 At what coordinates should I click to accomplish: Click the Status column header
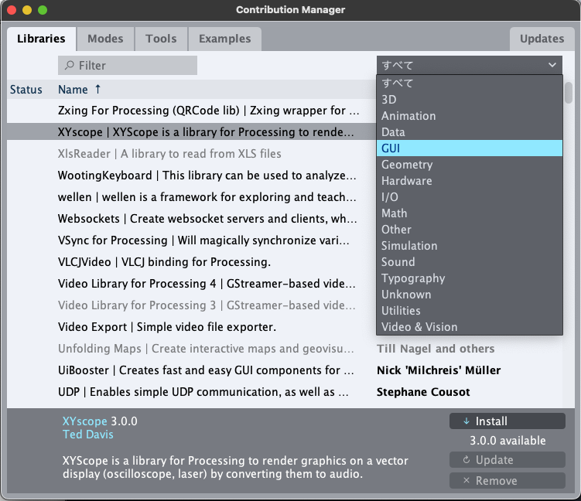click(26, 90)
